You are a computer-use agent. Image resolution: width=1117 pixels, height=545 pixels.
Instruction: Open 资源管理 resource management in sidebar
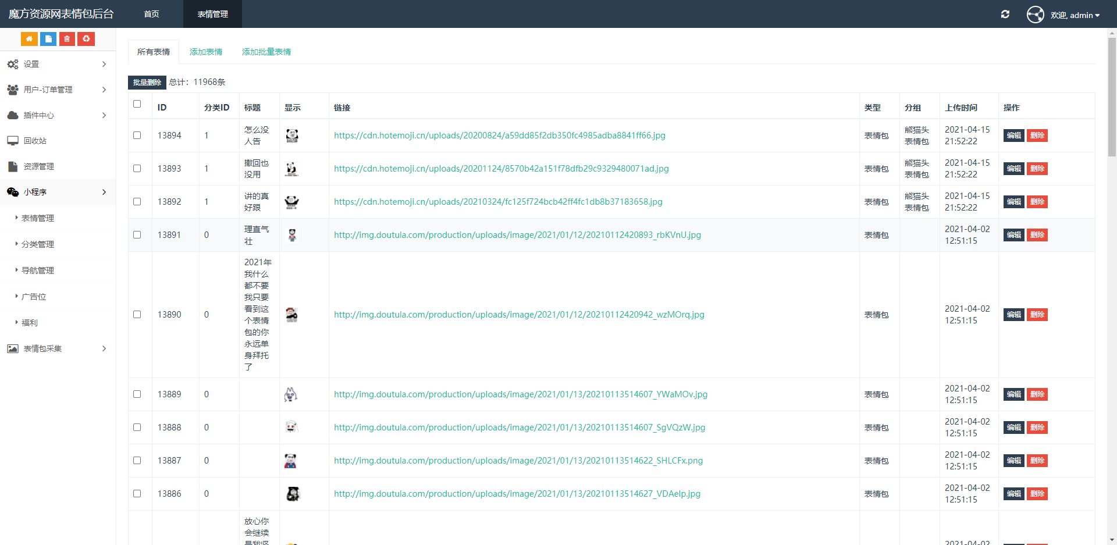click(x=38, y=166)
